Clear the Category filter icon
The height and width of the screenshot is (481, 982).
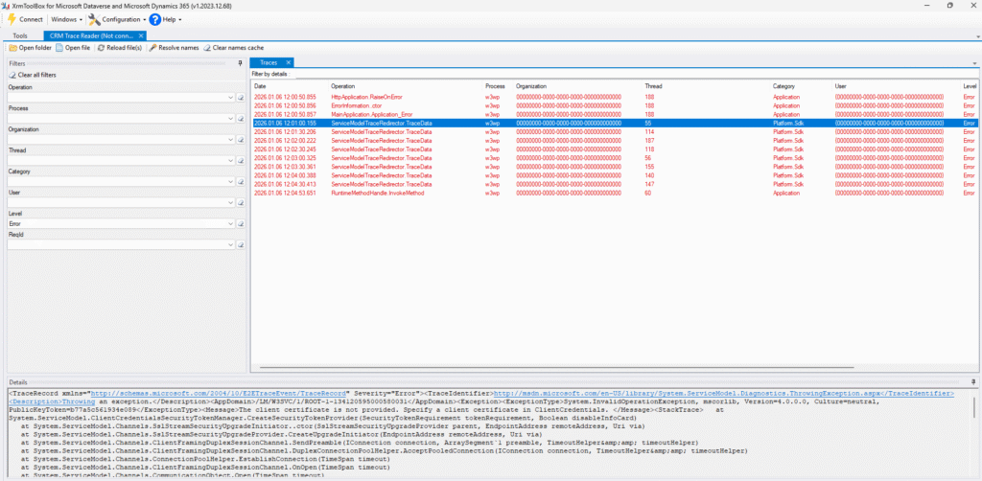pos(241,182)
